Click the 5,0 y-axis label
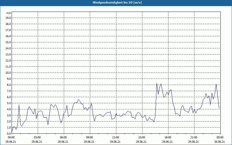The image size is (232, 145). pos(9,103)
